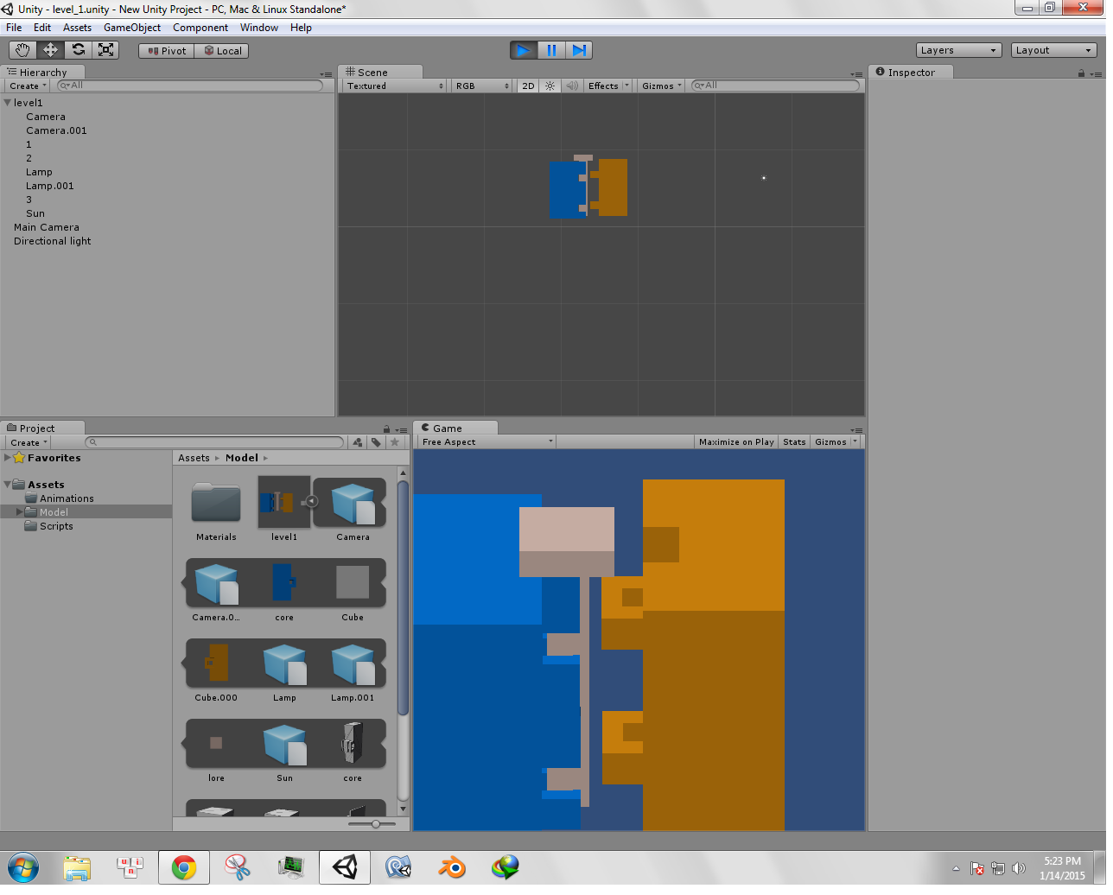The image size is (1113, 895).
Task: Select Directional light in Hierarchy
Action: [53, 241]
